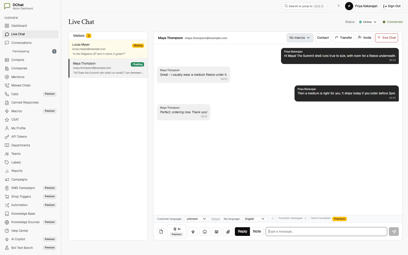Open Knowledge Base in sidebar

30,214
